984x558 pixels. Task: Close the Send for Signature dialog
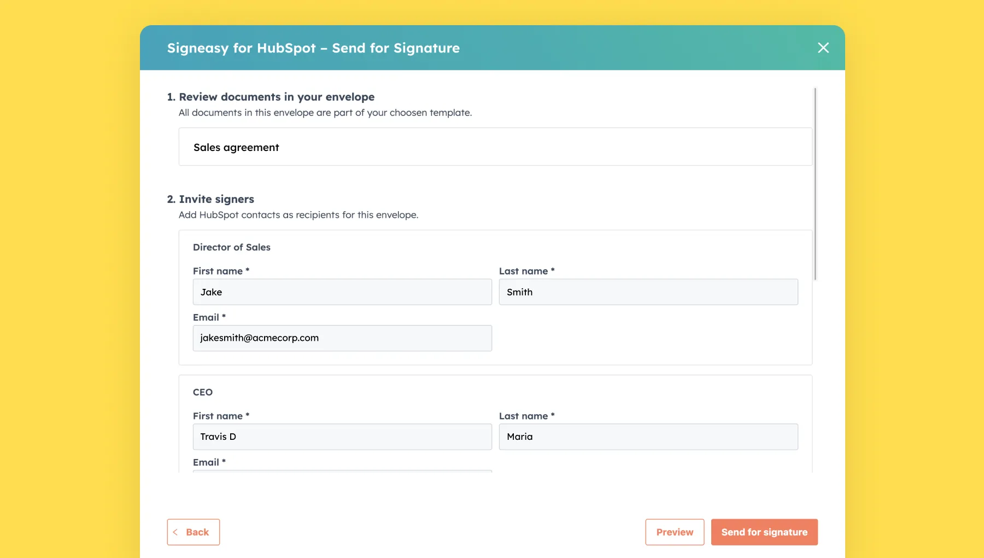[823, 48]
